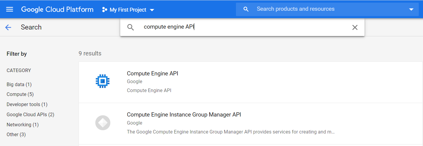Screen dimensions: 423x146
Task: Open Compute Engine Instance Group Manager API result
Action: click(184, 114)
